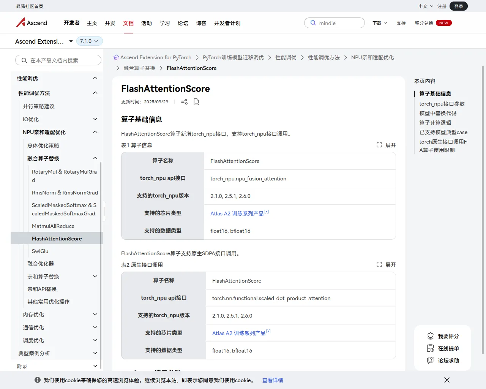
Task: Click the 我要评分 rating icon
Action: coord(431,336)
